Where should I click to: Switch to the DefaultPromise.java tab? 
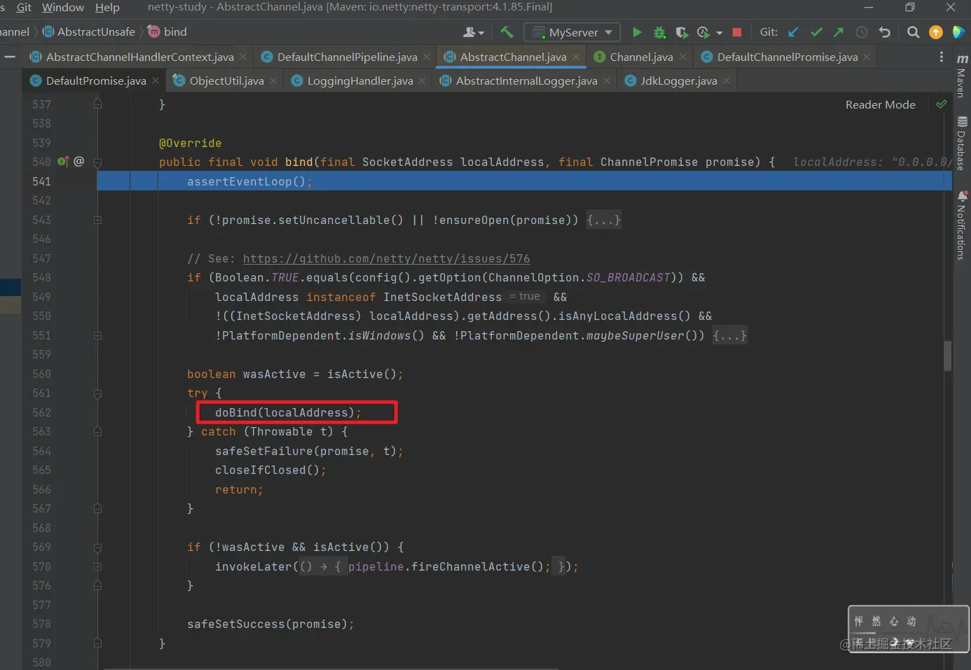pos(95,81)
